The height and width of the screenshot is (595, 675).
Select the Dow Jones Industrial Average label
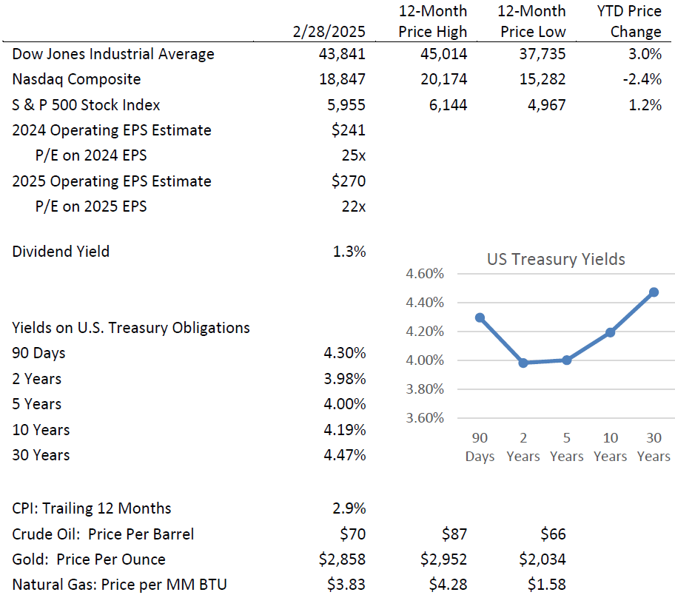(113, 54)
